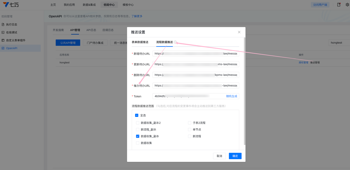Click the 七巧 logo icon
Viewport: 350px width, 170px height.
[6, 5]
